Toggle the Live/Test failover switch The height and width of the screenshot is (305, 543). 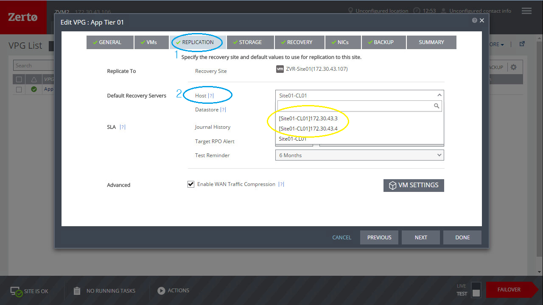tap(476, 290)
